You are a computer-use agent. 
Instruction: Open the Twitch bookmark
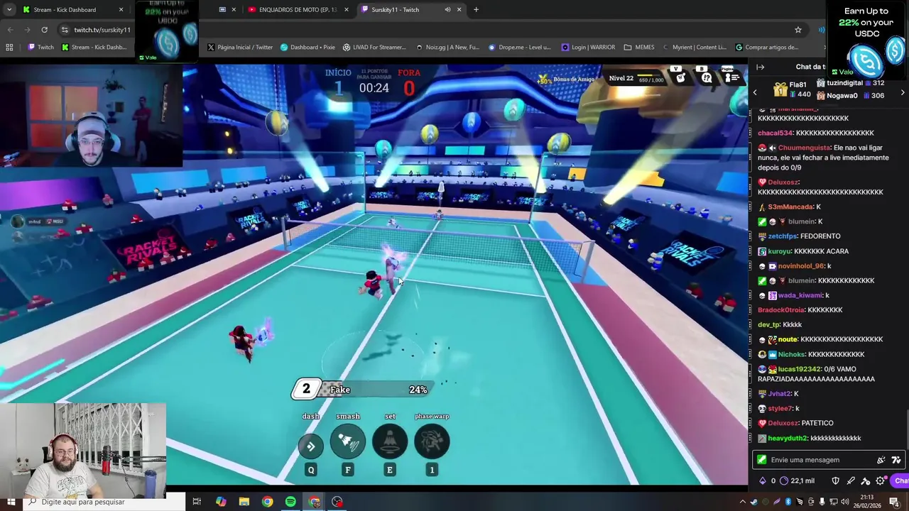pyautogui.click(x=40, y=48)
